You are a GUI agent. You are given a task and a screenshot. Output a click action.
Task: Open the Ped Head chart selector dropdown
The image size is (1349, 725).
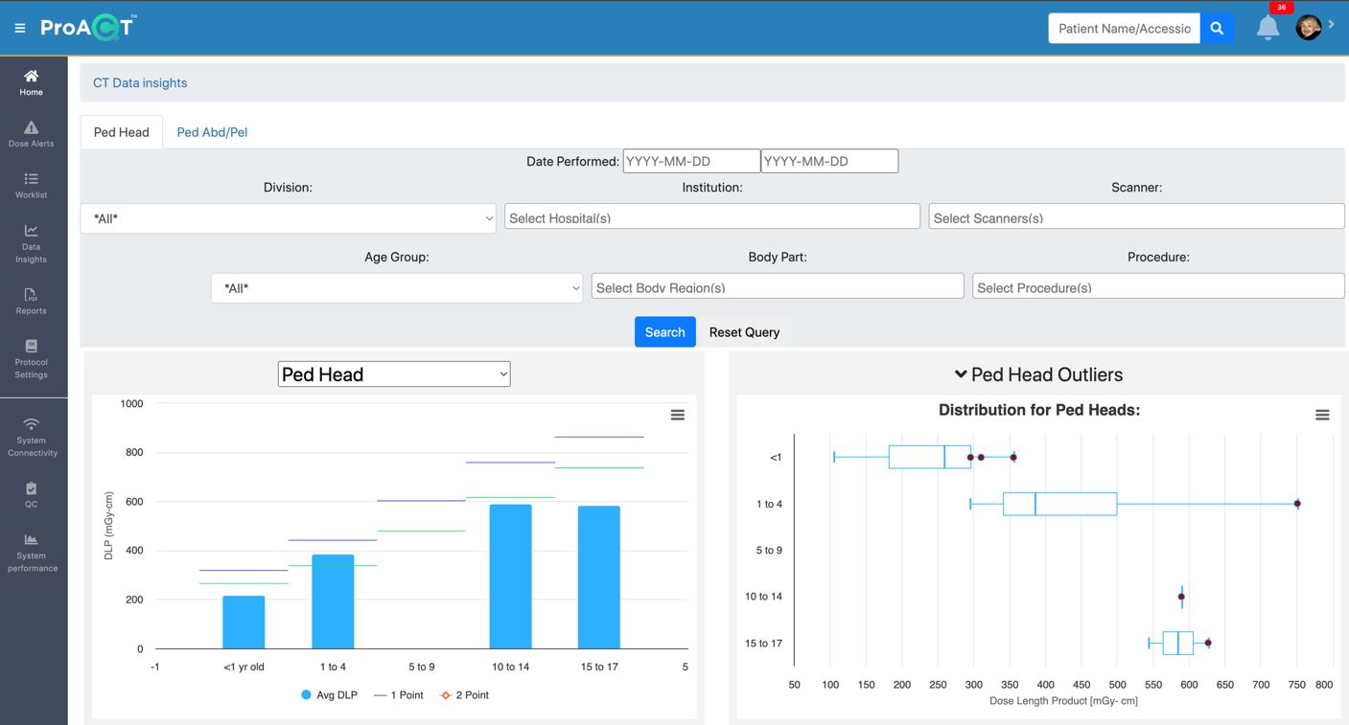coord(394,374)
